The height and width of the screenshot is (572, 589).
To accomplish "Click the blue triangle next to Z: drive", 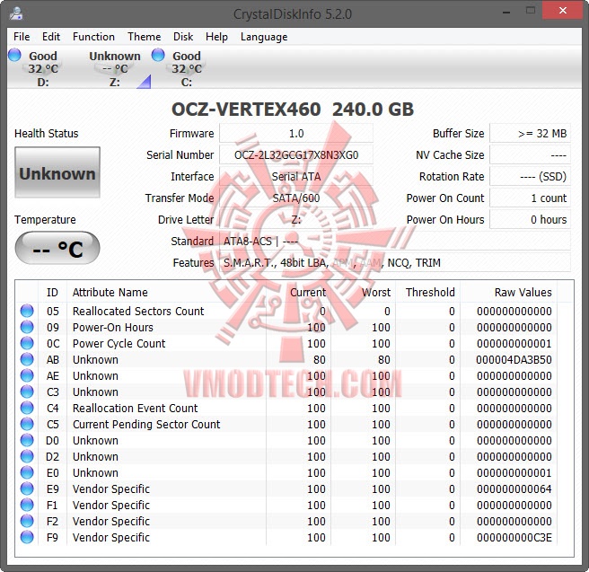I will 145,83.
